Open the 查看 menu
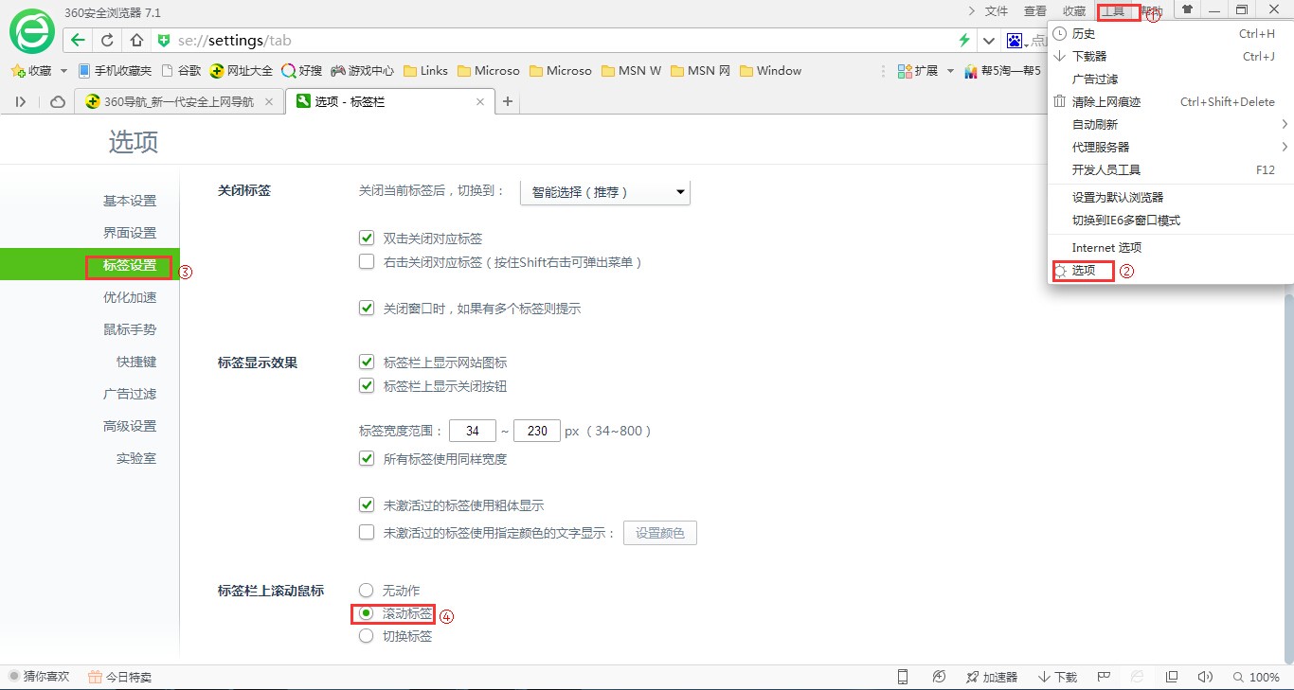This screenshot has width=1294, height=690. [1035, 11]
